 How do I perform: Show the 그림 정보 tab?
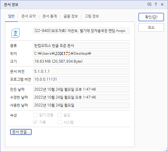point(92,16)
